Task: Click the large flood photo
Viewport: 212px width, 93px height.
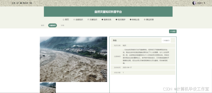Action: click(x=73, y=59)
